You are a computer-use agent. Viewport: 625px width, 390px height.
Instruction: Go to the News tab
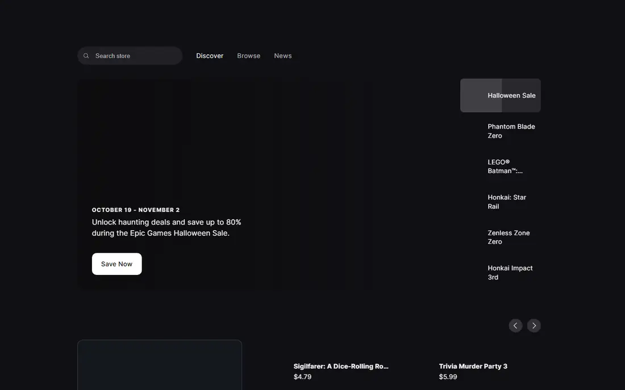(283, 56)
